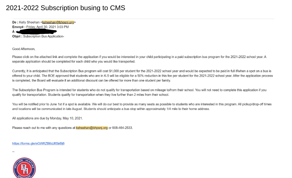Click the 'De :' header label
The image size is (292, 178).
pyautogui.click(x=15, y=22)
